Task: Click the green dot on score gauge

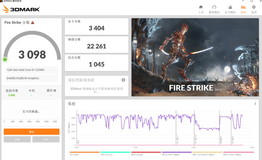Action: pos(5,60)
